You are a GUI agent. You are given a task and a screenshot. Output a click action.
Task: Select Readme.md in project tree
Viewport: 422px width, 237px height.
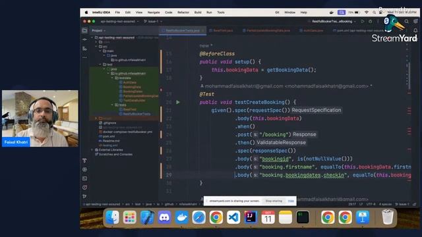[x=111, y=141]
